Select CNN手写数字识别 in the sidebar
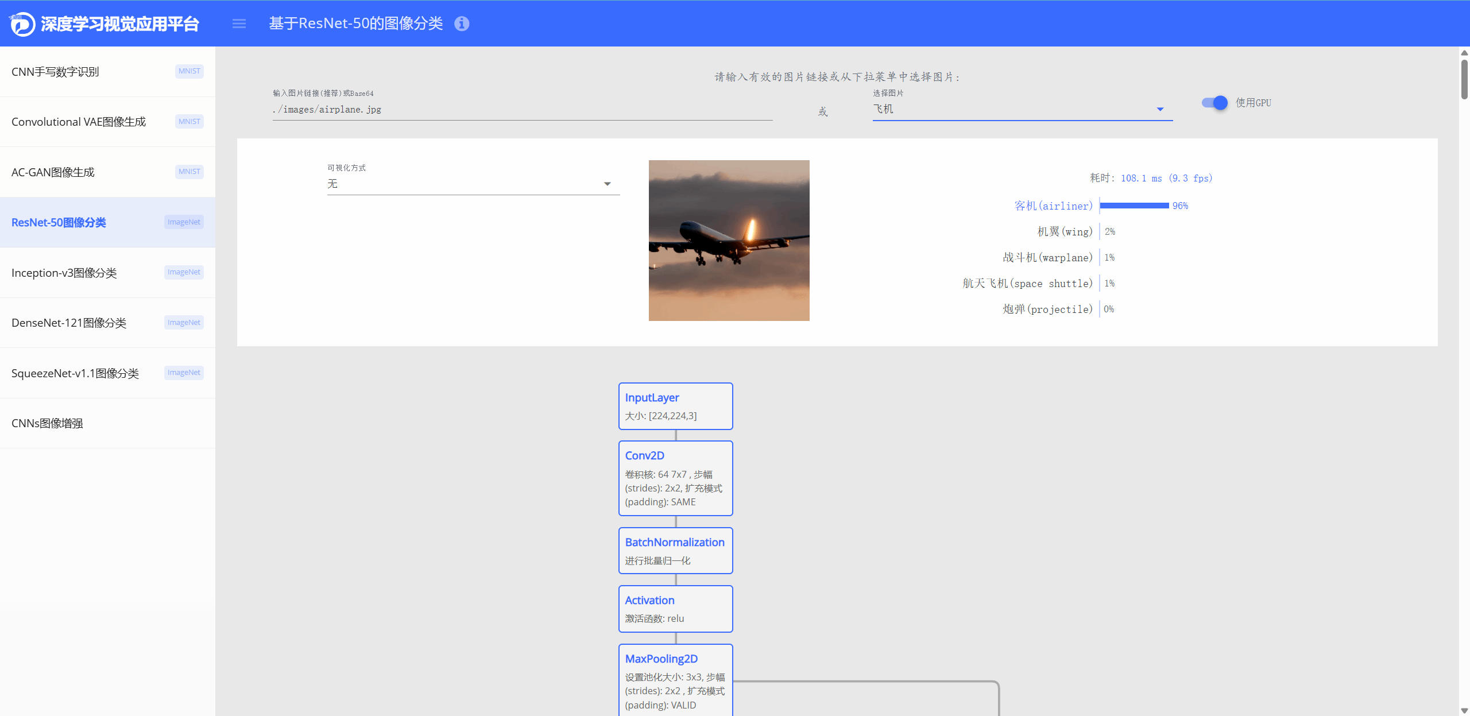 (107, 72)
